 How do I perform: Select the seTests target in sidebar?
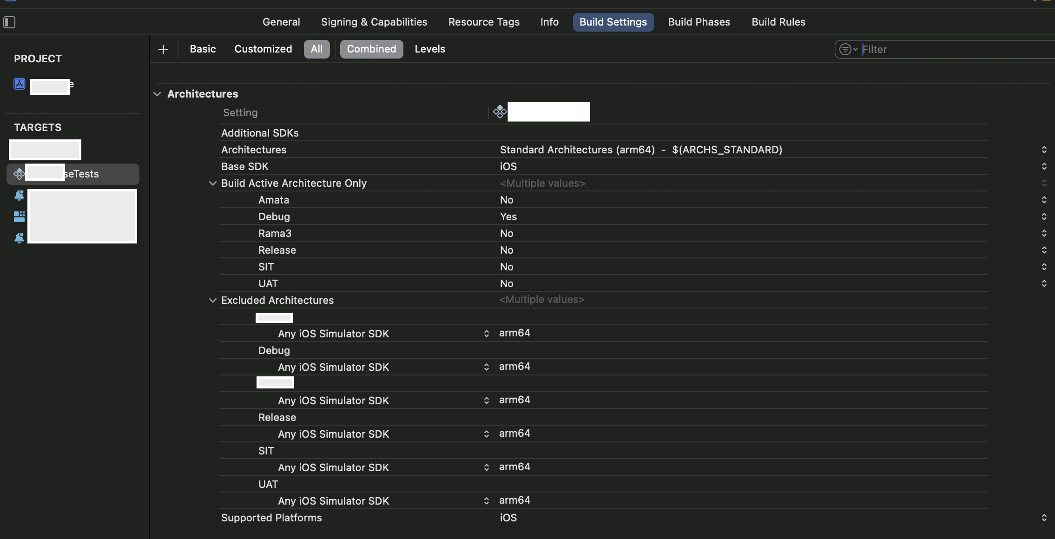[73, 174]
